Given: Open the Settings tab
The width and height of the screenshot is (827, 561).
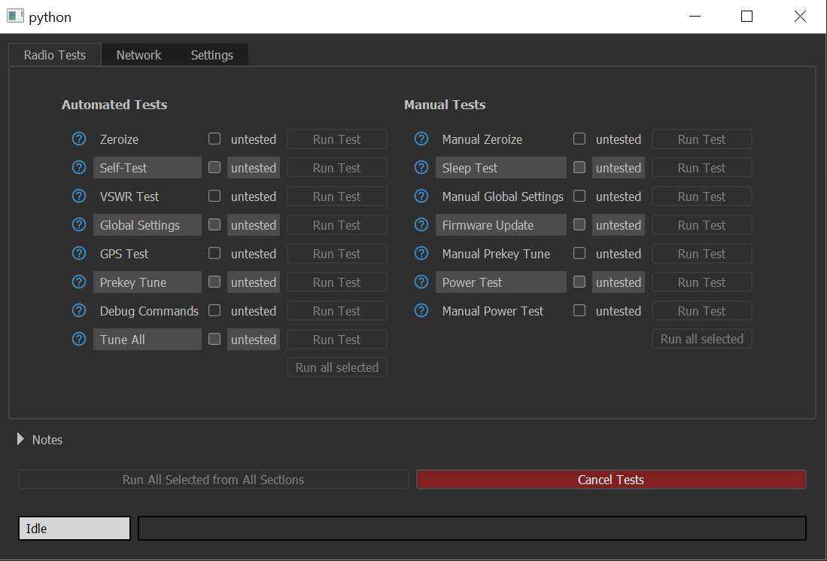Looking at the screenshot, I should point(211,55).
